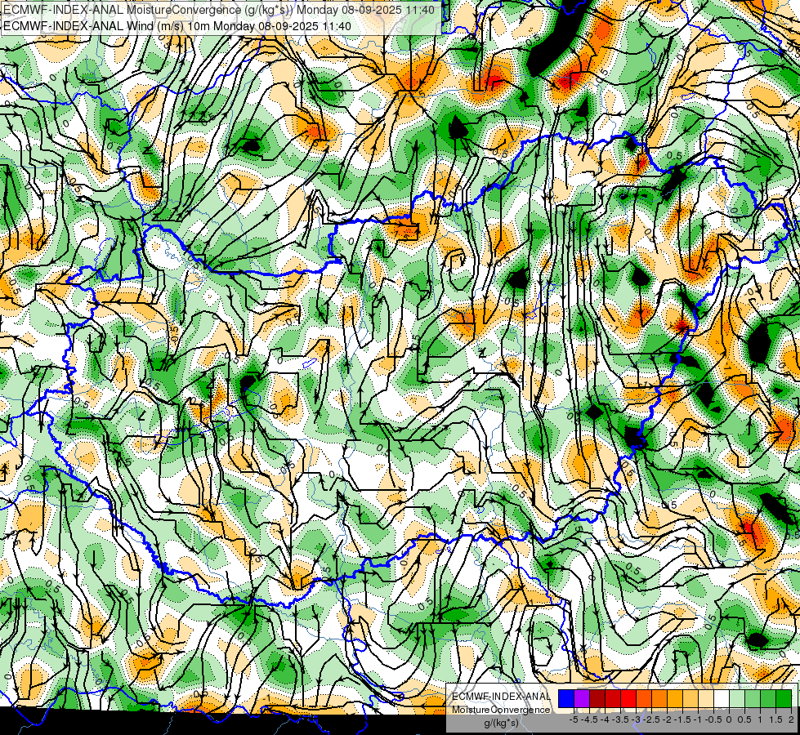Click the legend swatch between -2.5 and -2
Viewport: 800px width, 735px height.
coord(659,698)
